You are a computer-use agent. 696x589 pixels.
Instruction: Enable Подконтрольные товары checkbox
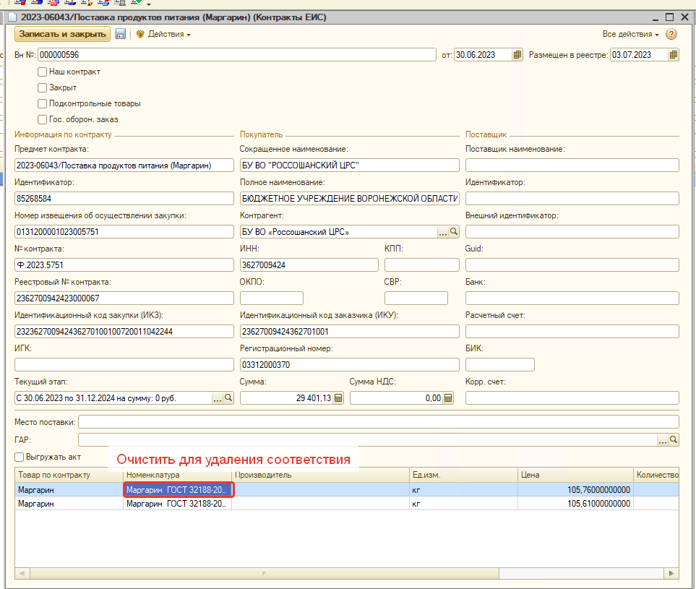(42, 104)
